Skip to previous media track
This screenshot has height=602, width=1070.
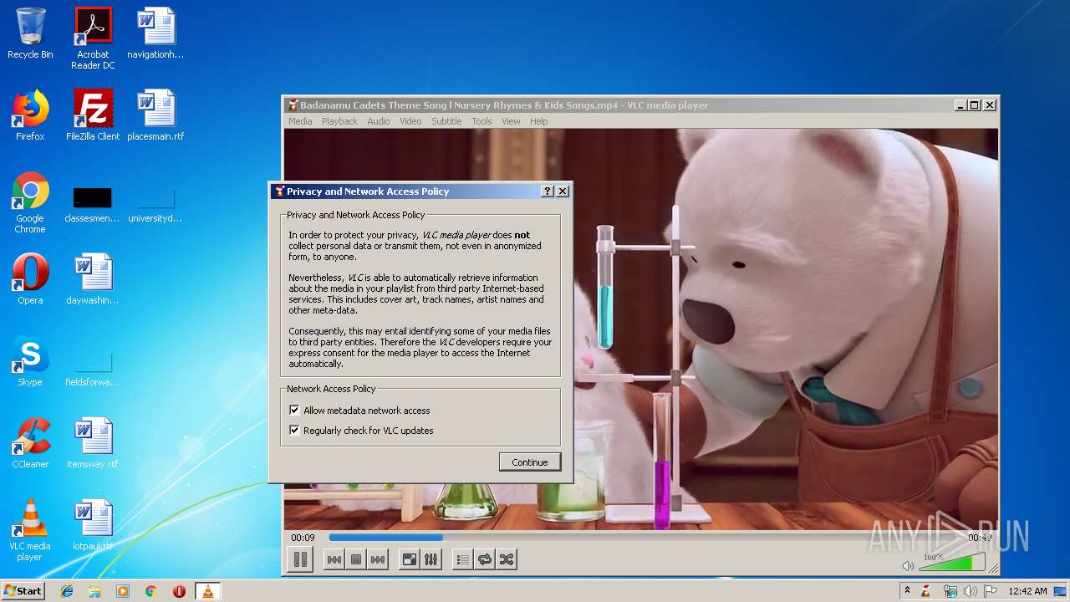pos(334,559)
